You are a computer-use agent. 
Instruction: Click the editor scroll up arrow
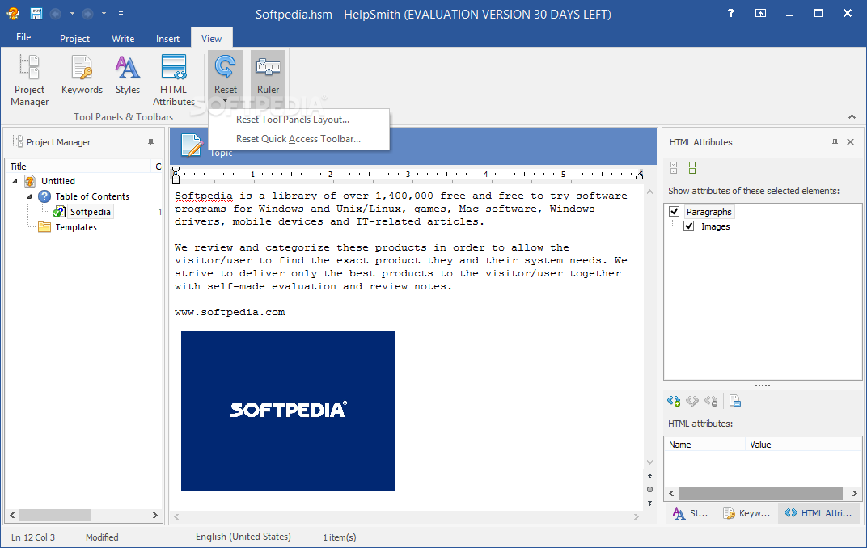tap(649, 192)
